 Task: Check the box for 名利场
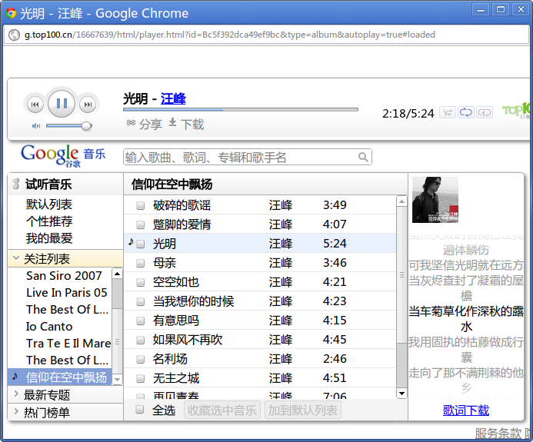pyautogui.click(x=141, y=359)
